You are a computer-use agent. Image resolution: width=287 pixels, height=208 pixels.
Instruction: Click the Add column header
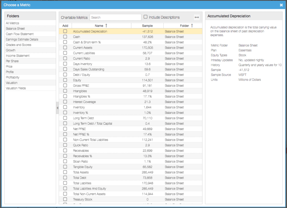65,26
